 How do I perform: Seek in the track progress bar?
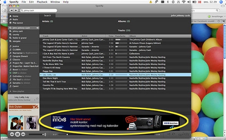point(106,134)
